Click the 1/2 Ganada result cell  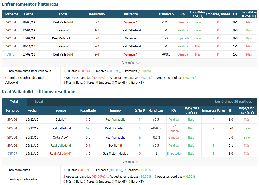tap(174, 128)
